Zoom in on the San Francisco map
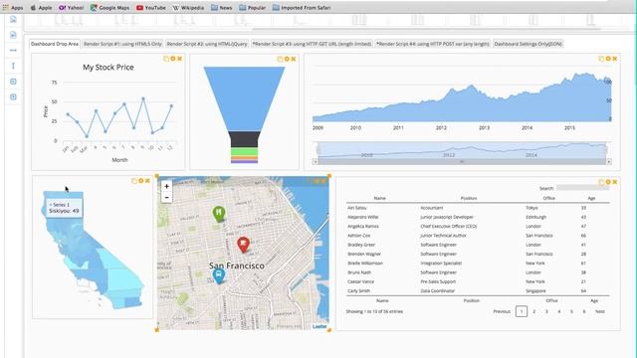 166,186
